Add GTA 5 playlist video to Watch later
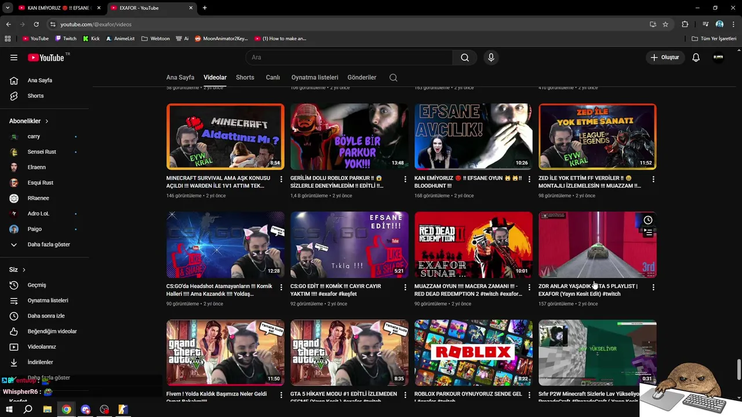The image size is (742, 417). [648, 220]
